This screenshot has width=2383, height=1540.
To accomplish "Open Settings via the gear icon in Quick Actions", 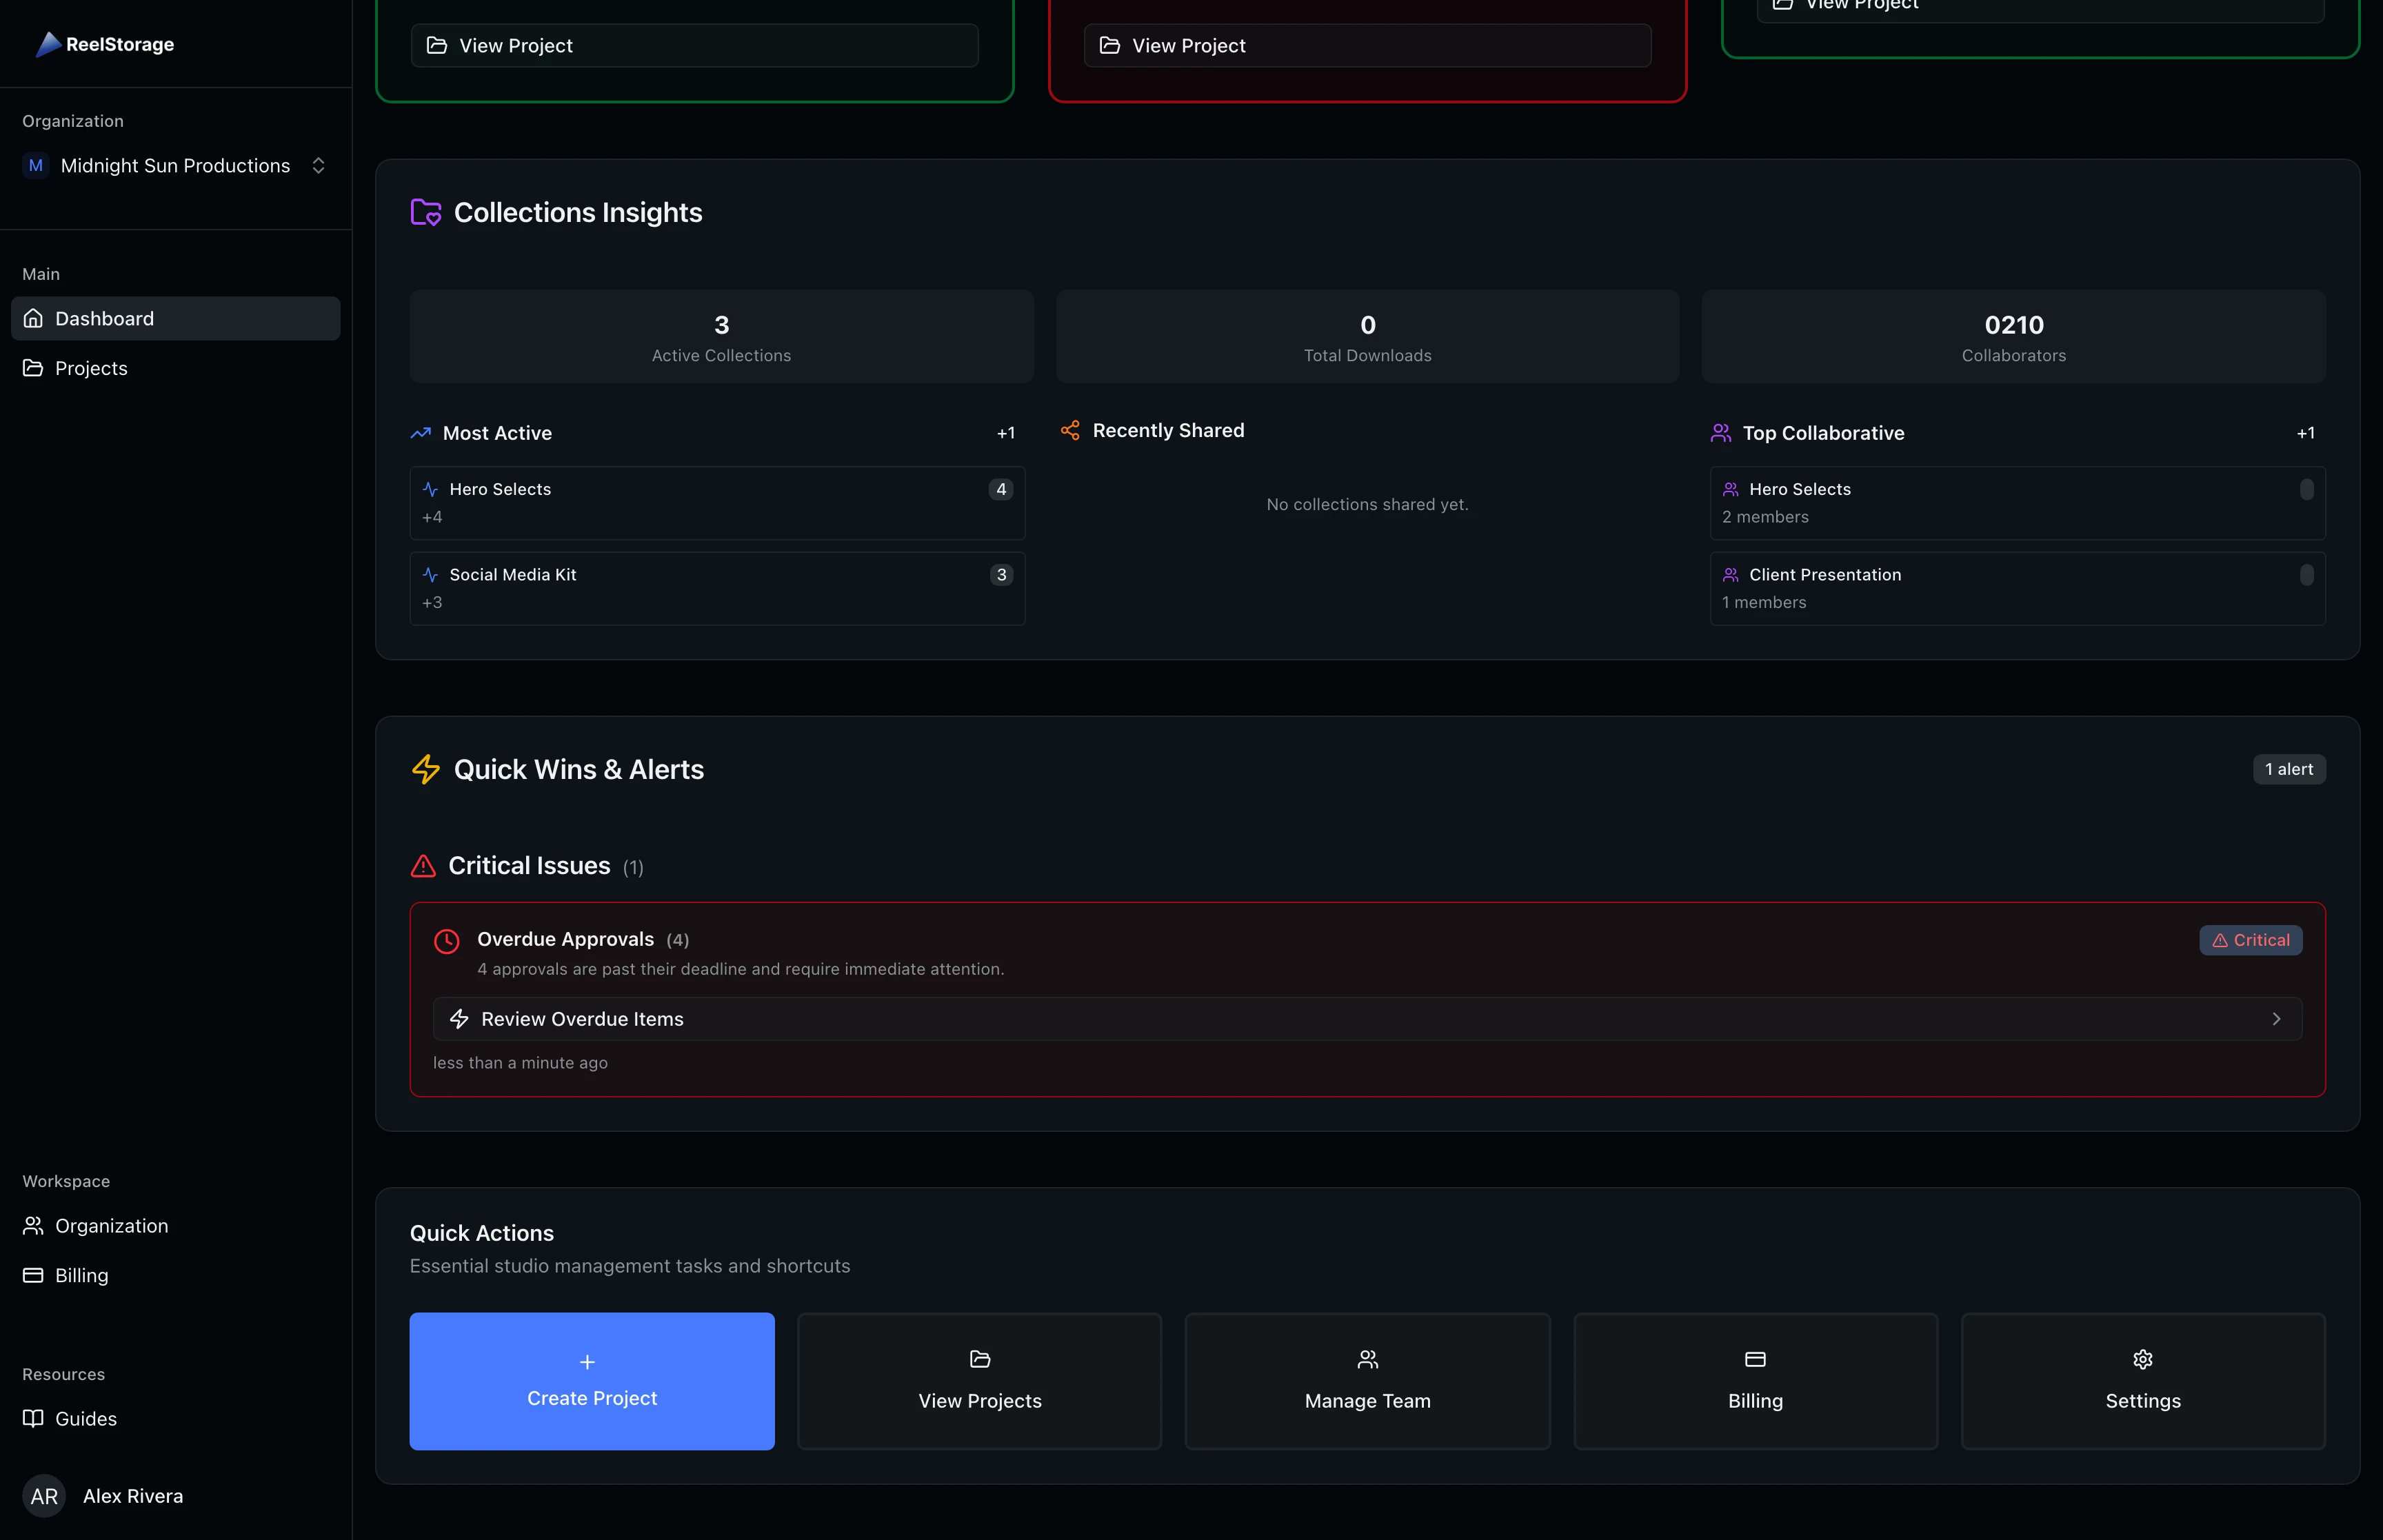I will click(x=2142, y=1360).
